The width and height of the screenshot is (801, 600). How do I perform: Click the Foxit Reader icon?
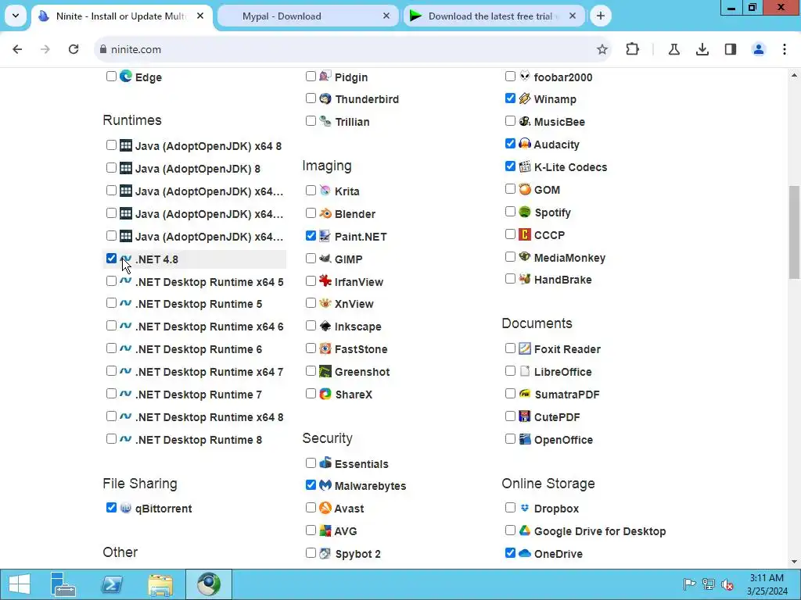click(x=525, y=348)
